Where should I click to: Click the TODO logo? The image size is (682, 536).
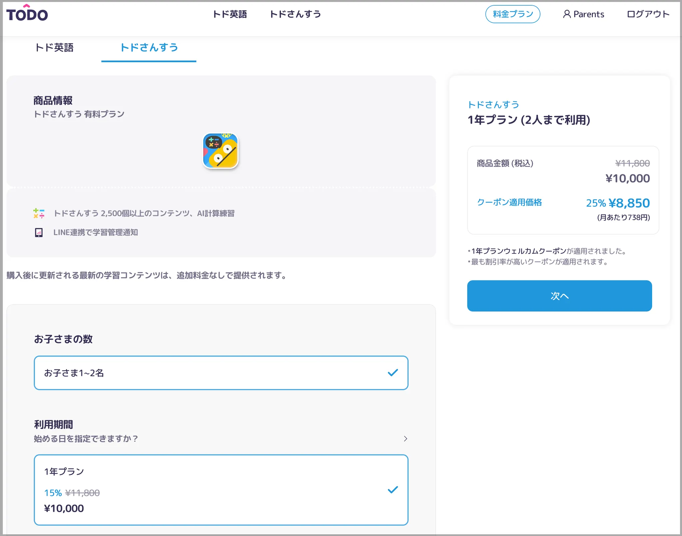tap(27, 14)
